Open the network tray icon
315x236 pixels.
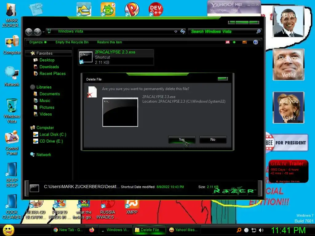[x=254, y=230]
